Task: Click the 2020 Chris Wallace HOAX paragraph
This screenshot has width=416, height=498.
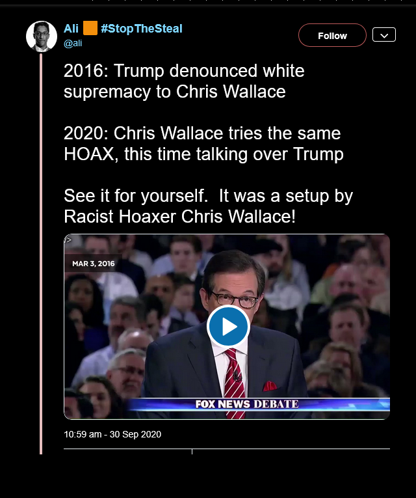Action: pos(203,144)
